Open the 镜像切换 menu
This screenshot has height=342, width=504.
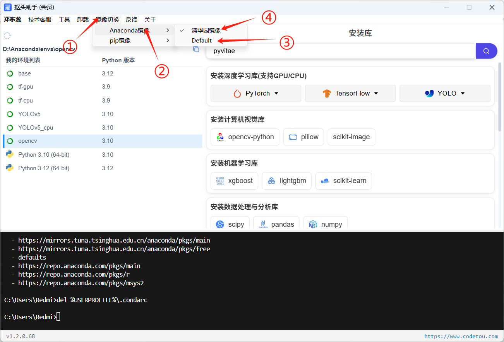(x=107, y=19)
